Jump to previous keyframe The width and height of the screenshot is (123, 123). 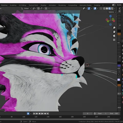(37, 114)
